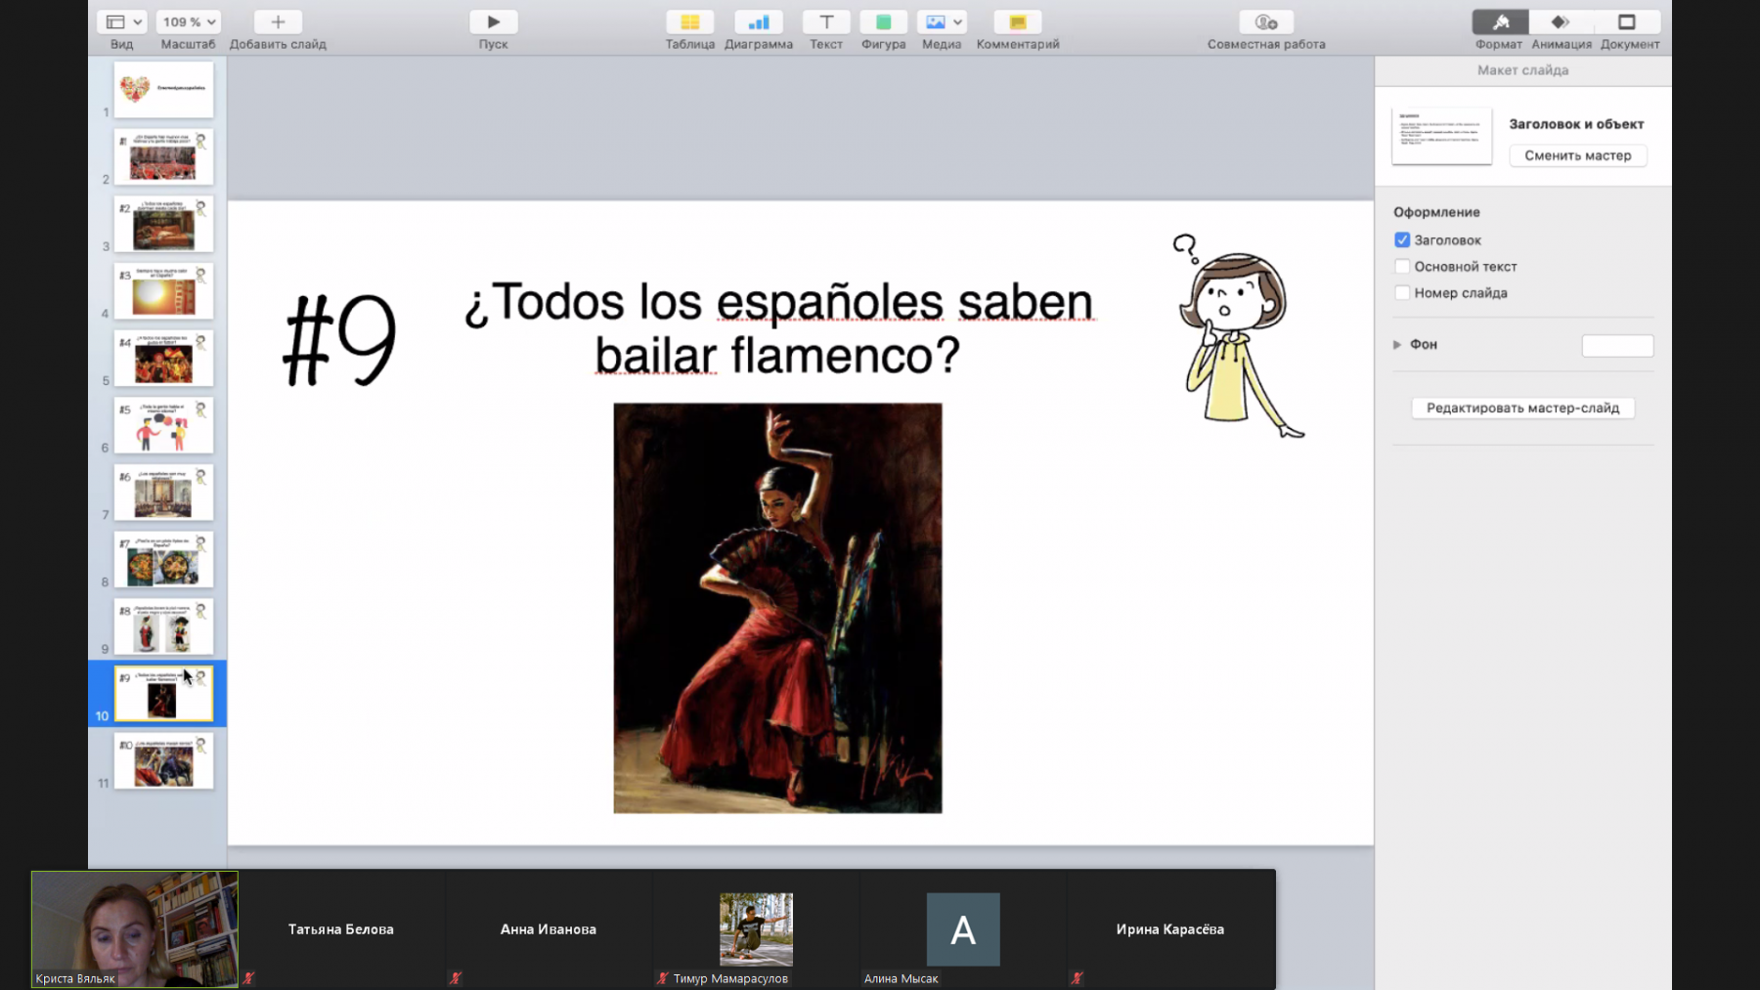Select slide 8 thumbnail with paella images
This screenshot has width=1760, height=990.
[x=163, y=559]
